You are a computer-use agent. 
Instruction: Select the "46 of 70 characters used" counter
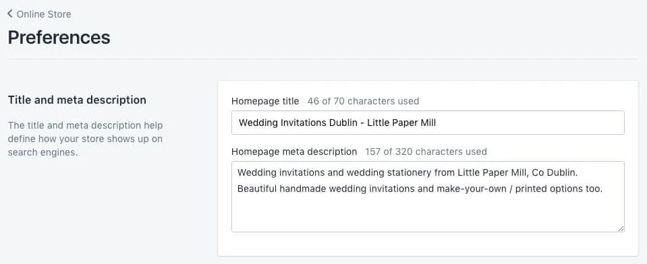[363, 101]
